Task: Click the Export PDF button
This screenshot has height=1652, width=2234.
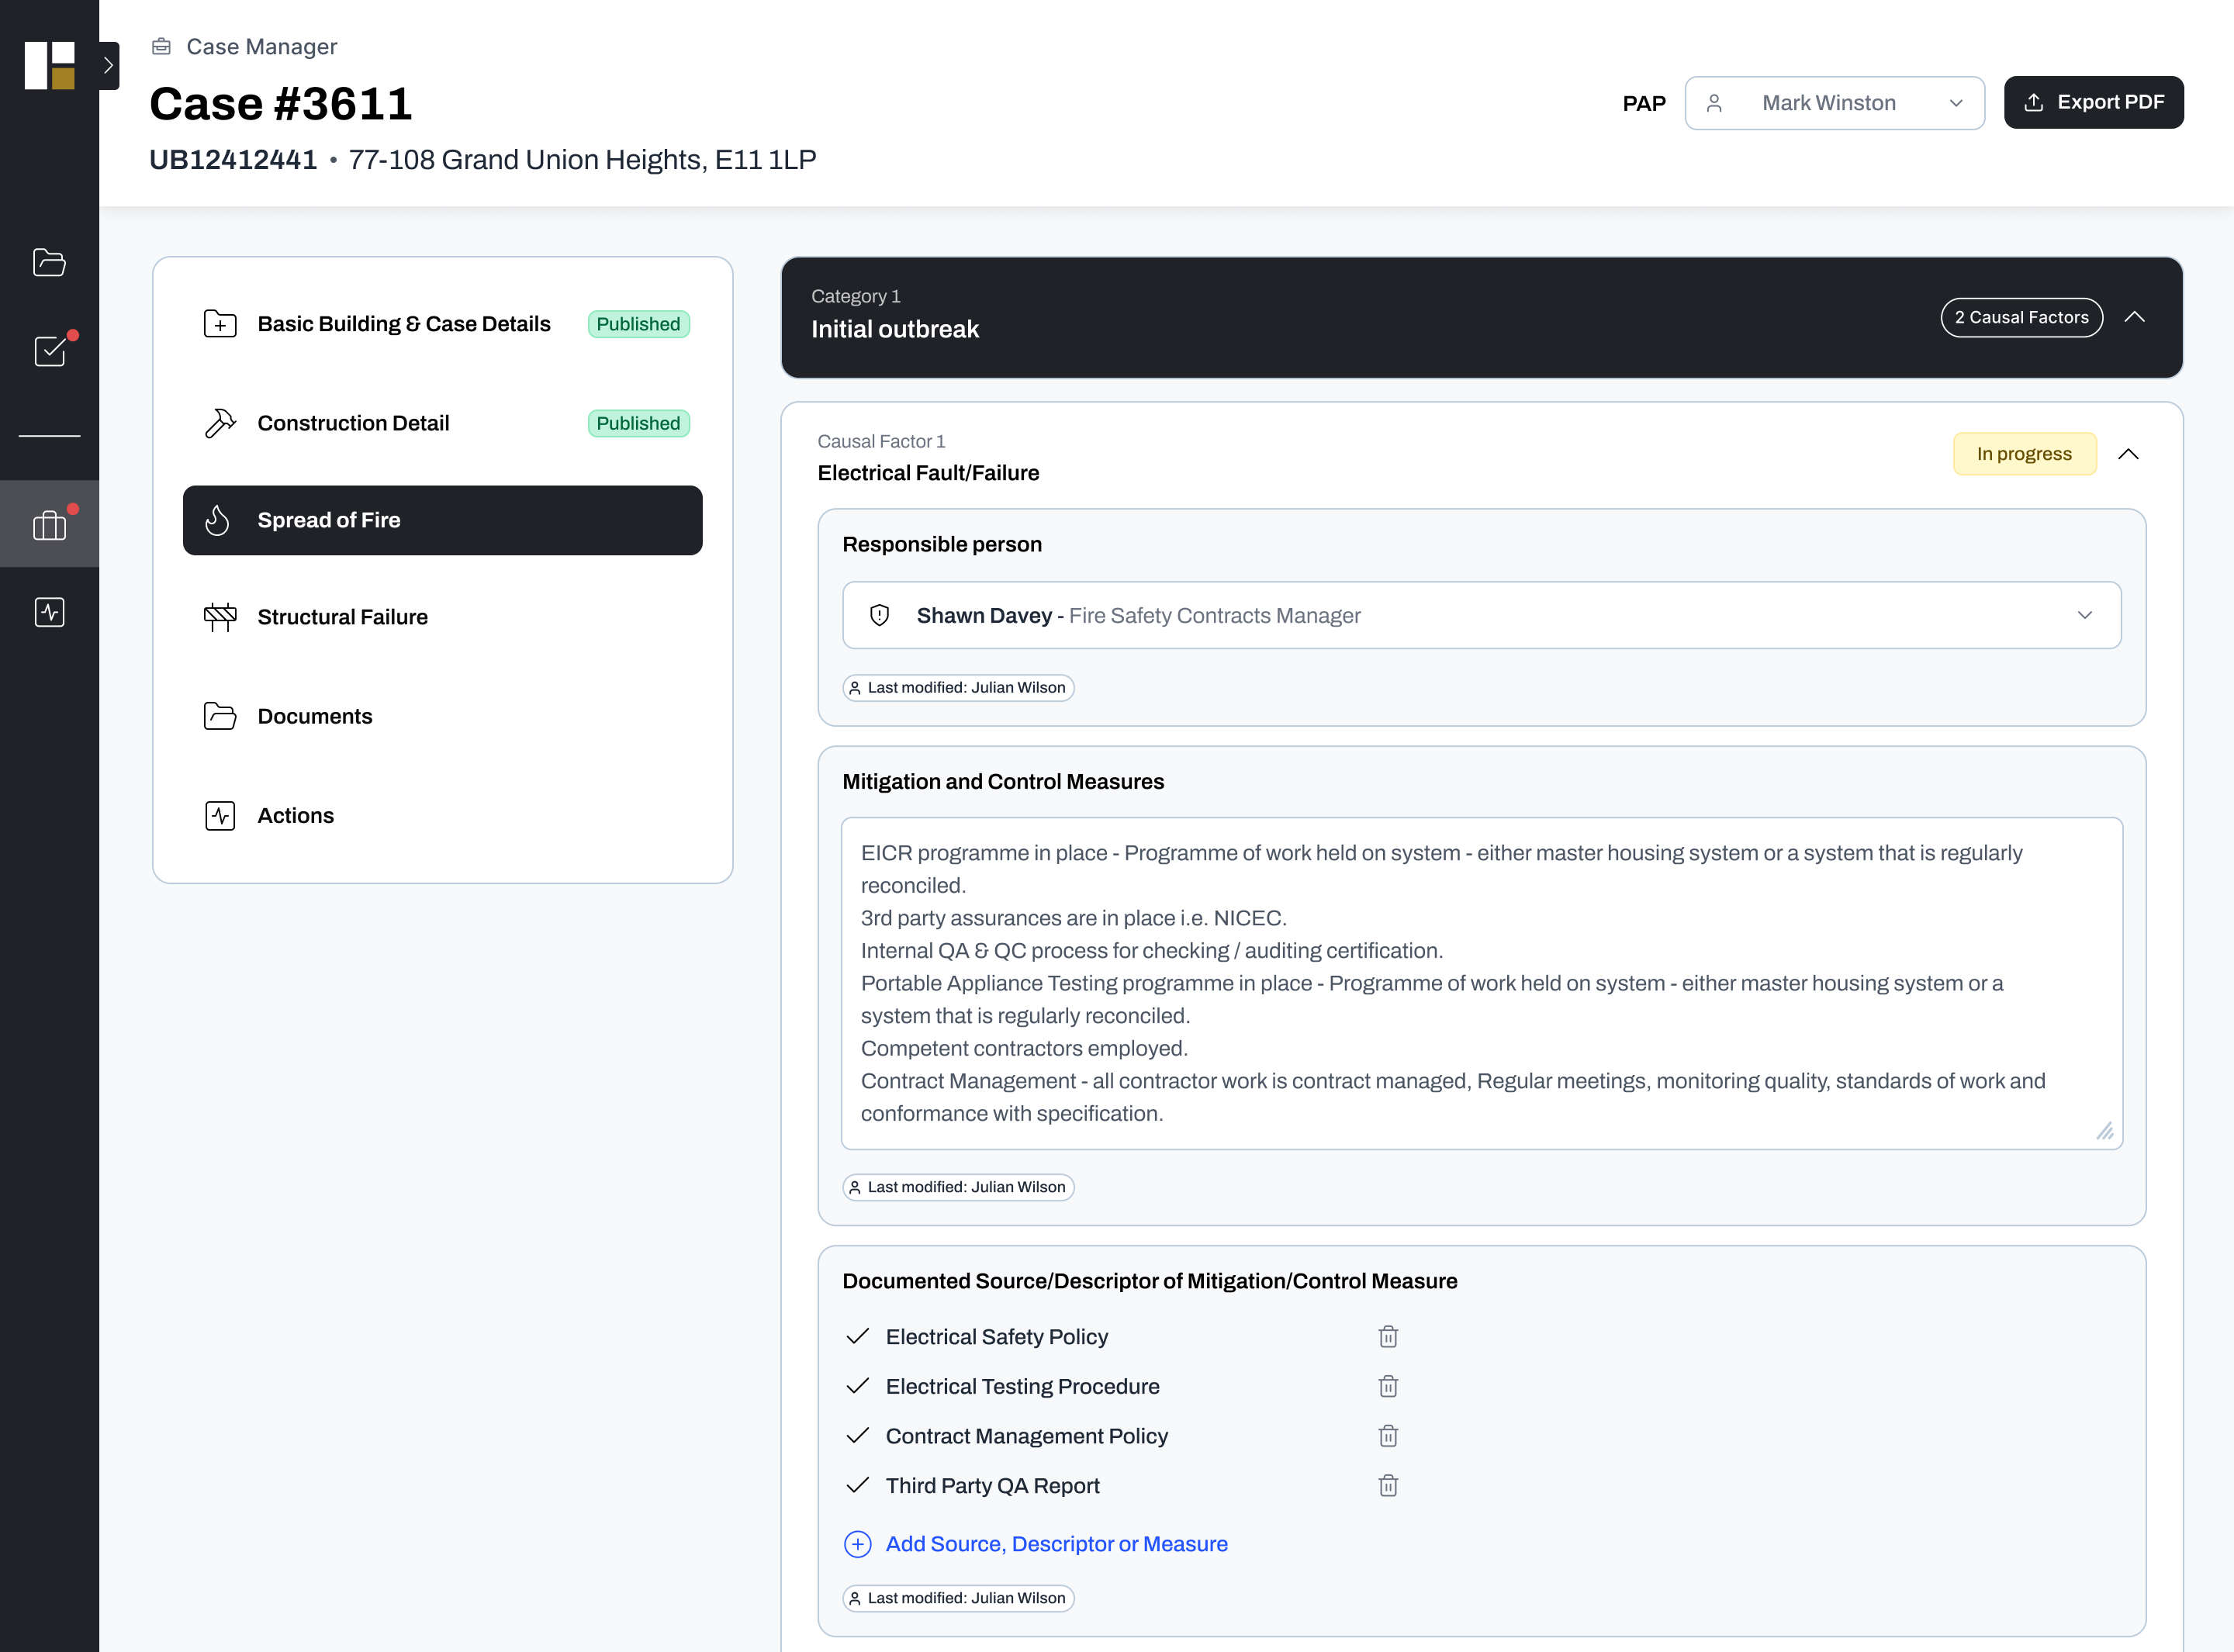Action: (2093, 102)
